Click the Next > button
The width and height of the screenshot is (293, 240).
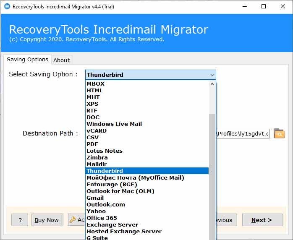coord(262,220)
